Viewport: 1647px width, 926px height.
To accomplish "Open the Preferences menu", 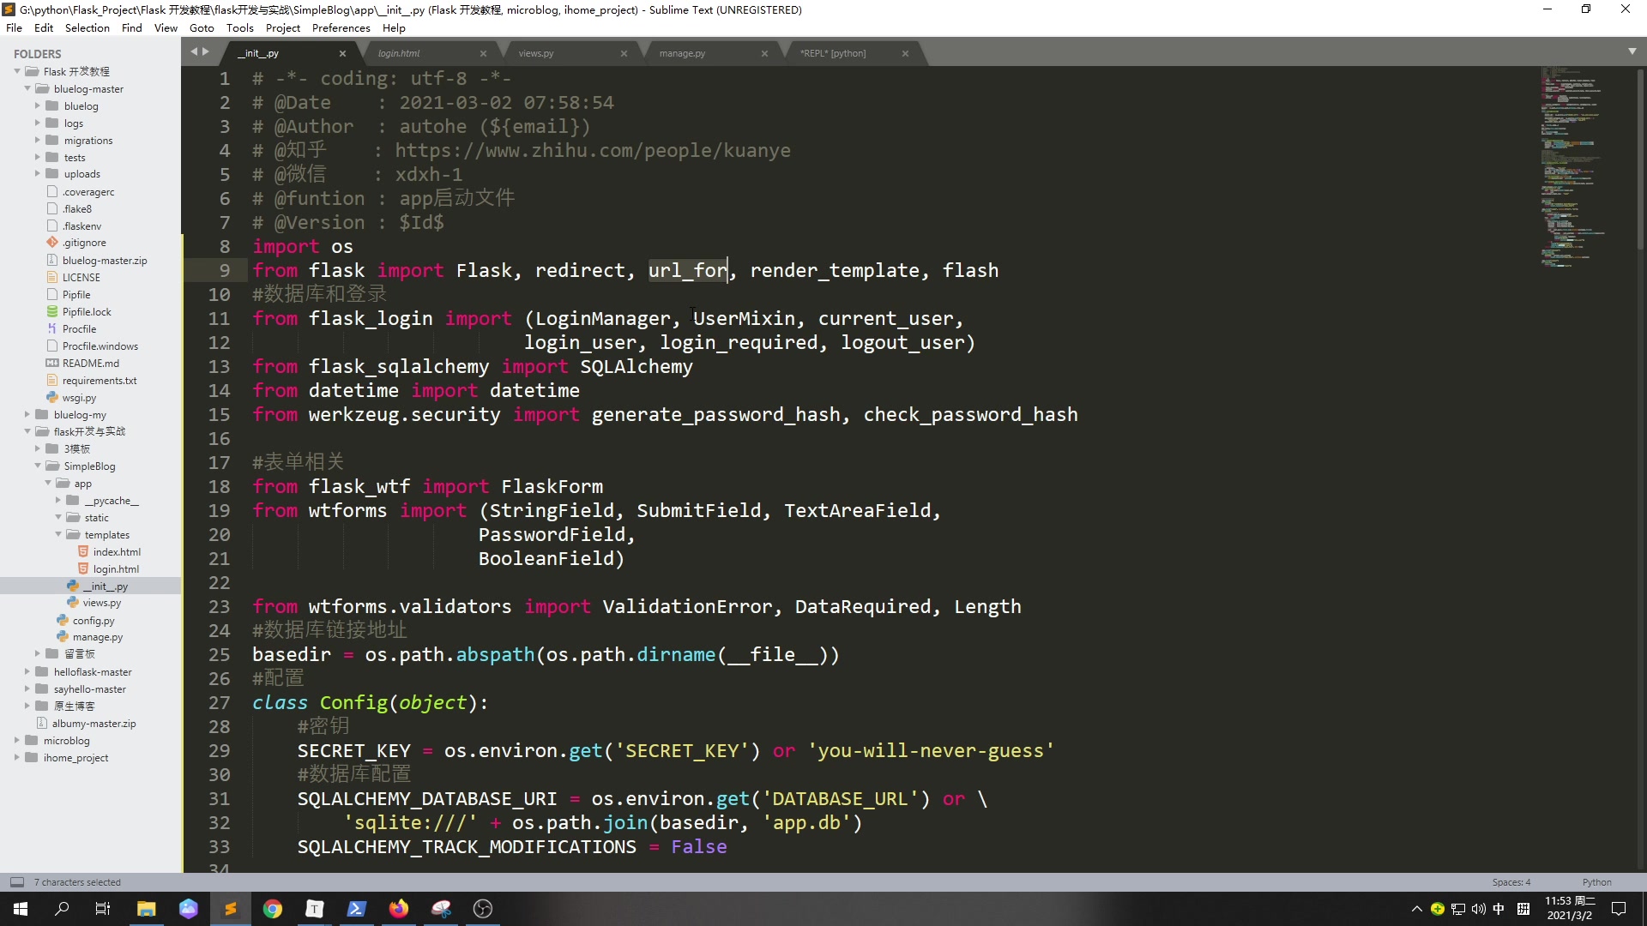I will 341,27.
